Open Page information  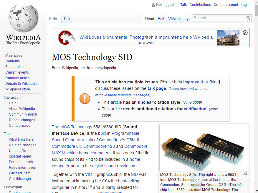(23, 167)
